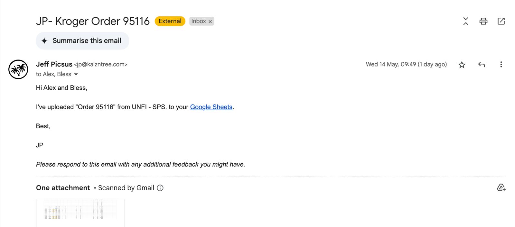Remove the Inbox label via its x
515x227 pixels.
point(210,22)
